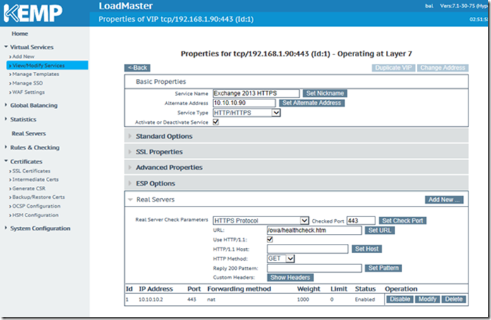This screenshot has height=320, width=491.
Task: Click the nat forwarding method cell
Action: [212, 300]
